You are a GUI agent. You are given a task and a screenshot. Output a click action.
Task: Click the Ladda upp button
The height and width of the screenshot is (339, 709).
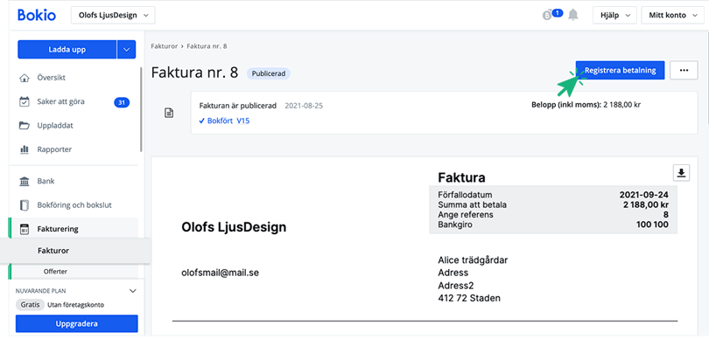(x=67, y=50)
